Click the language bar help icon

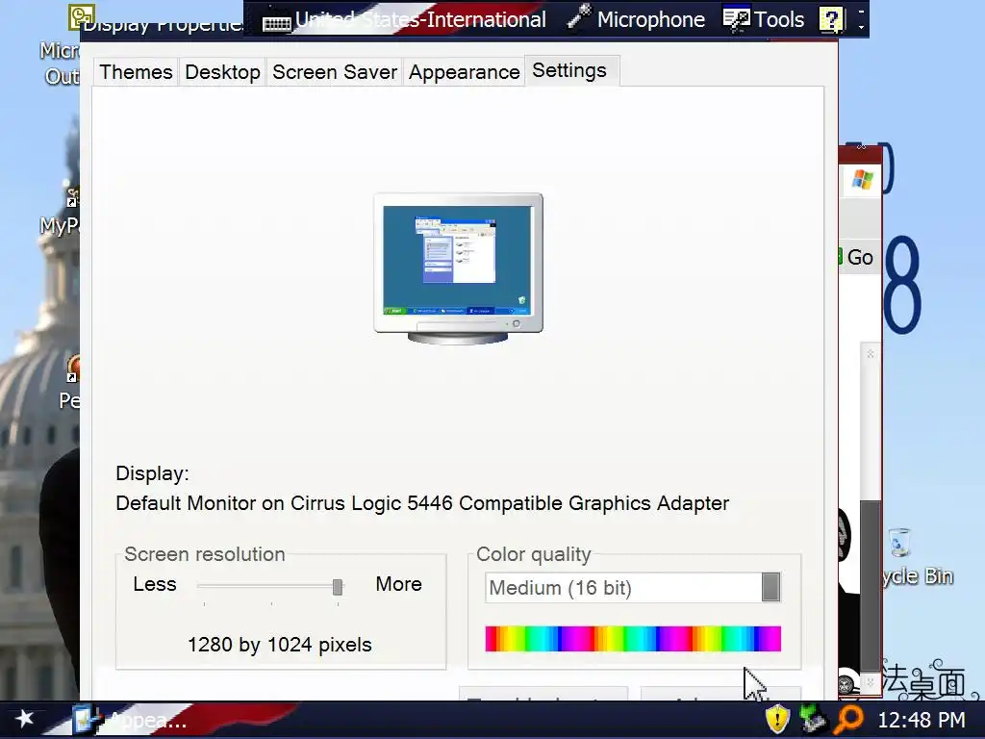click(x=831, y=20)
